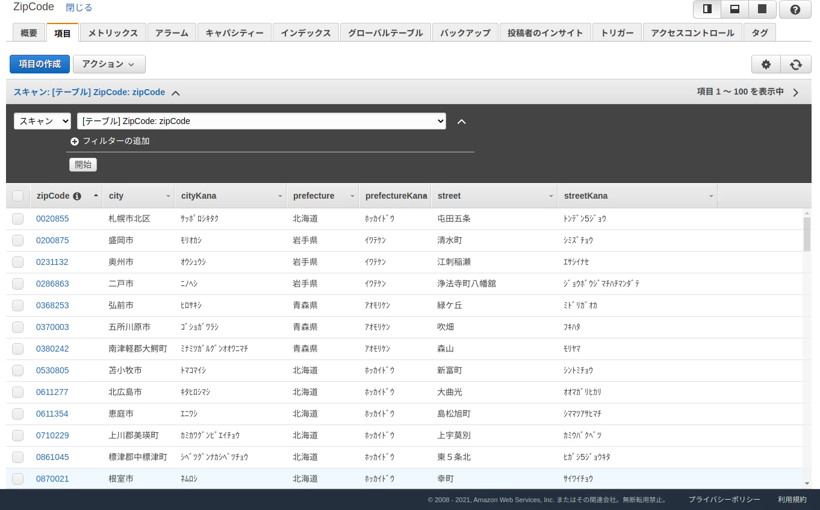Image resolution: width=820 pixels, height=510 pixels.
Task: Switch to bottom split panel view
Action: pos(735,9)
